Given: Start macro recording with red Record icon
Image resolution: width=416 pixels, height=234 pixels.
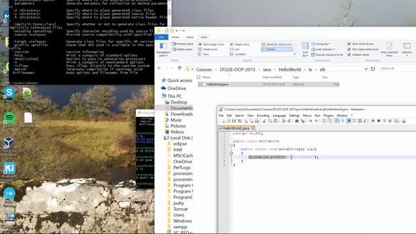Looking at the screenshot, I should (372, 121).
